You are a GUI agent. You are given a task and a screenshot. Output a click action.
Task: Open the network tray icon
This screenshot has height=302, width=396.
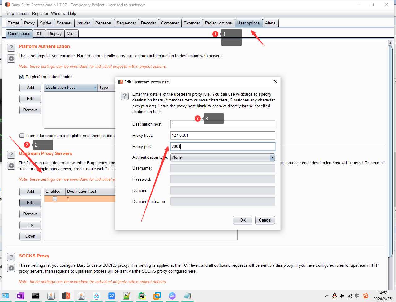(350, 296)
